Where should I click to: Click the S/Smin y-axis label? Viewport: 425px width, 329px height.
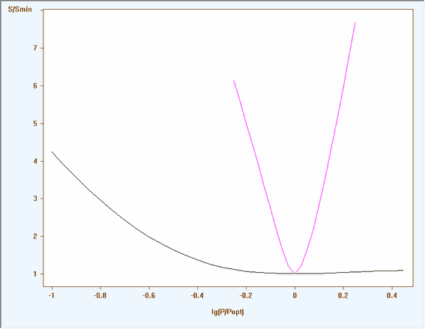point(19,10)
